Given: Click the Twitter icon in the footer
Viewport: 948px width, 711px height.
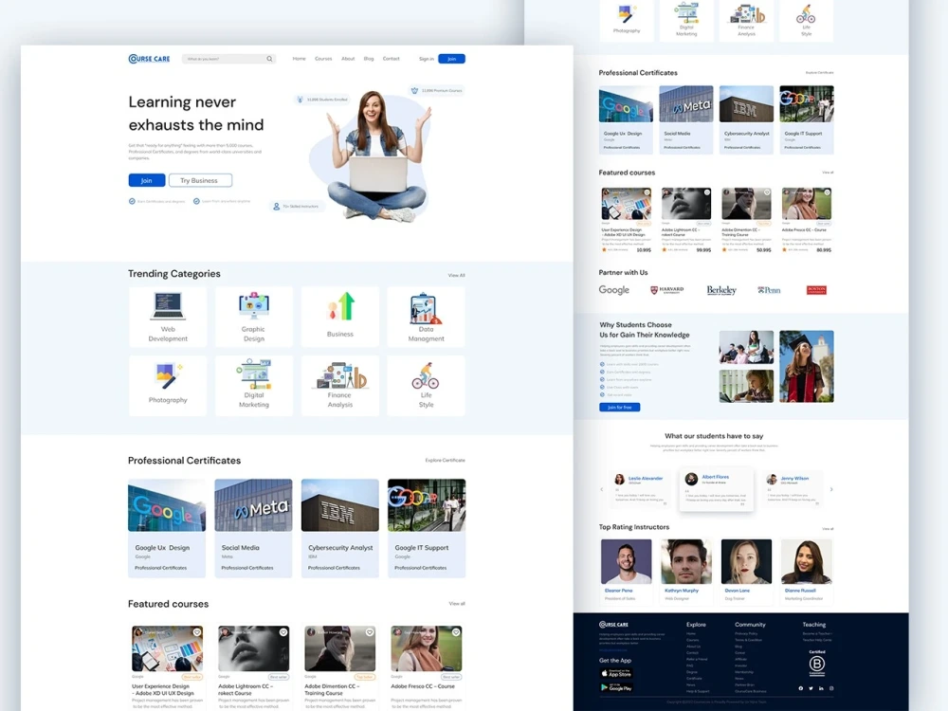Looking at the screenshot, I should [811, 688].
